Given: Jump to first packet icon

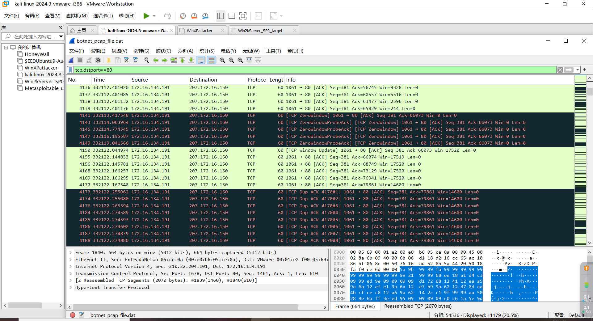Looking at the screenshot, I should click(182, 60).
